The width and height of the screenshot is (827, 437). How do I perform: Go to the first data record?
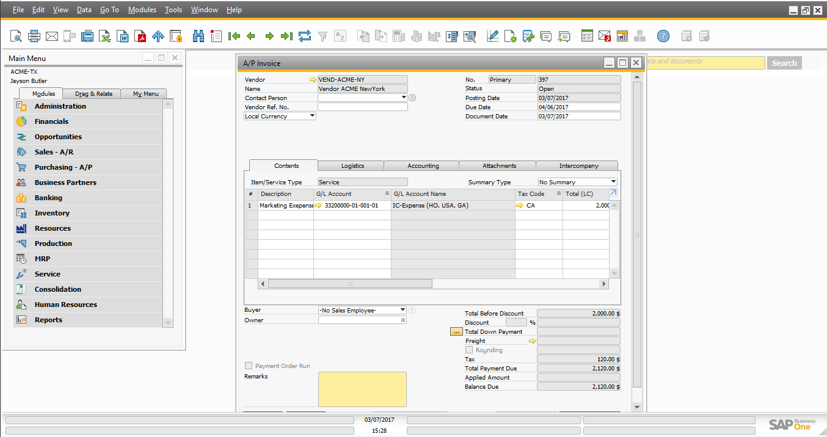pyautogui.click(x=234, y=37)
